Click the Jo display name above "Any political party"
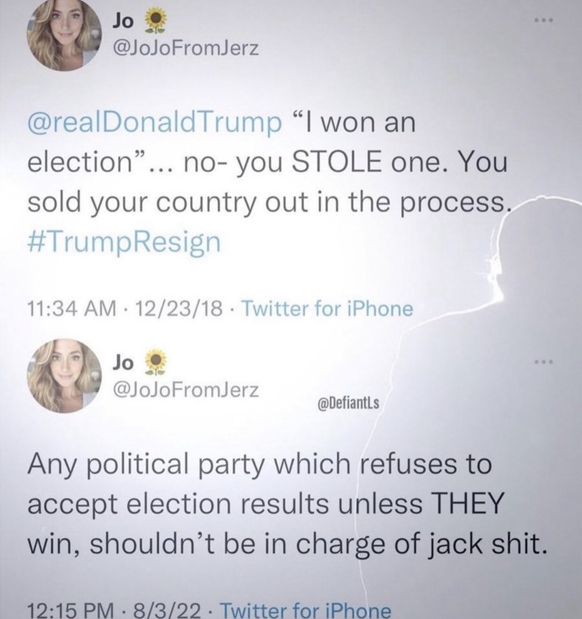 coord(123,362)
